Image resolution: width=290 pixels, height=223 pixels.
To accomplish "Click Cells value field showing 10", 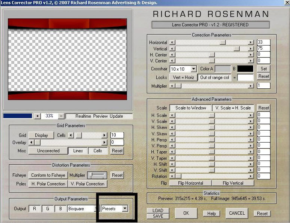I will pos(117,135).
